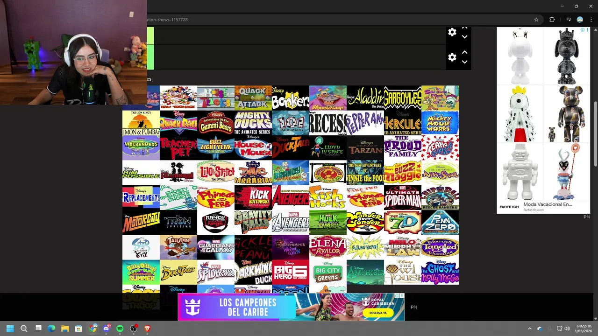The height and width of the screenshot is (336, 598).
Task: Open the browser profile avatar
Action: tap(580, 20)
